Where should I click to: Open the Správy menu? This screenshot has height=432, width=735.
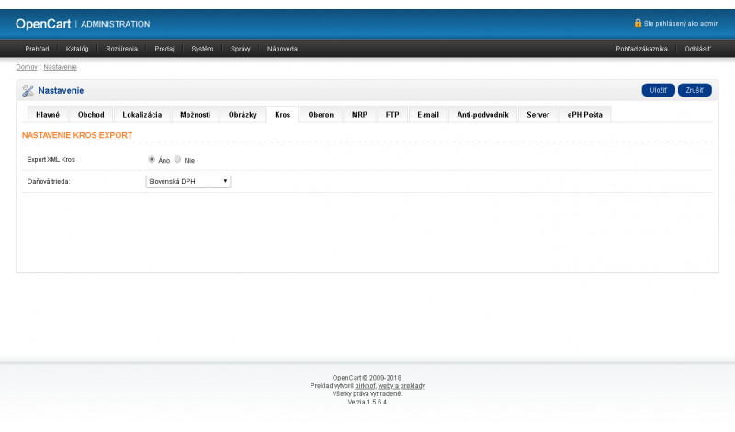point(241,49)
